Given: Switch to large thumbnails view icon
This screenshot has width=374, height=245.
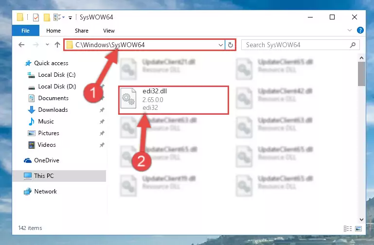Looking at the screenshot, I should [358, 229].
